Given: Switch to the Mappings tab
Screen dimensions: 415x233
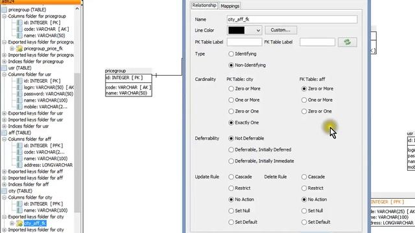Looking at the screenshot, I should pos(230,6).
